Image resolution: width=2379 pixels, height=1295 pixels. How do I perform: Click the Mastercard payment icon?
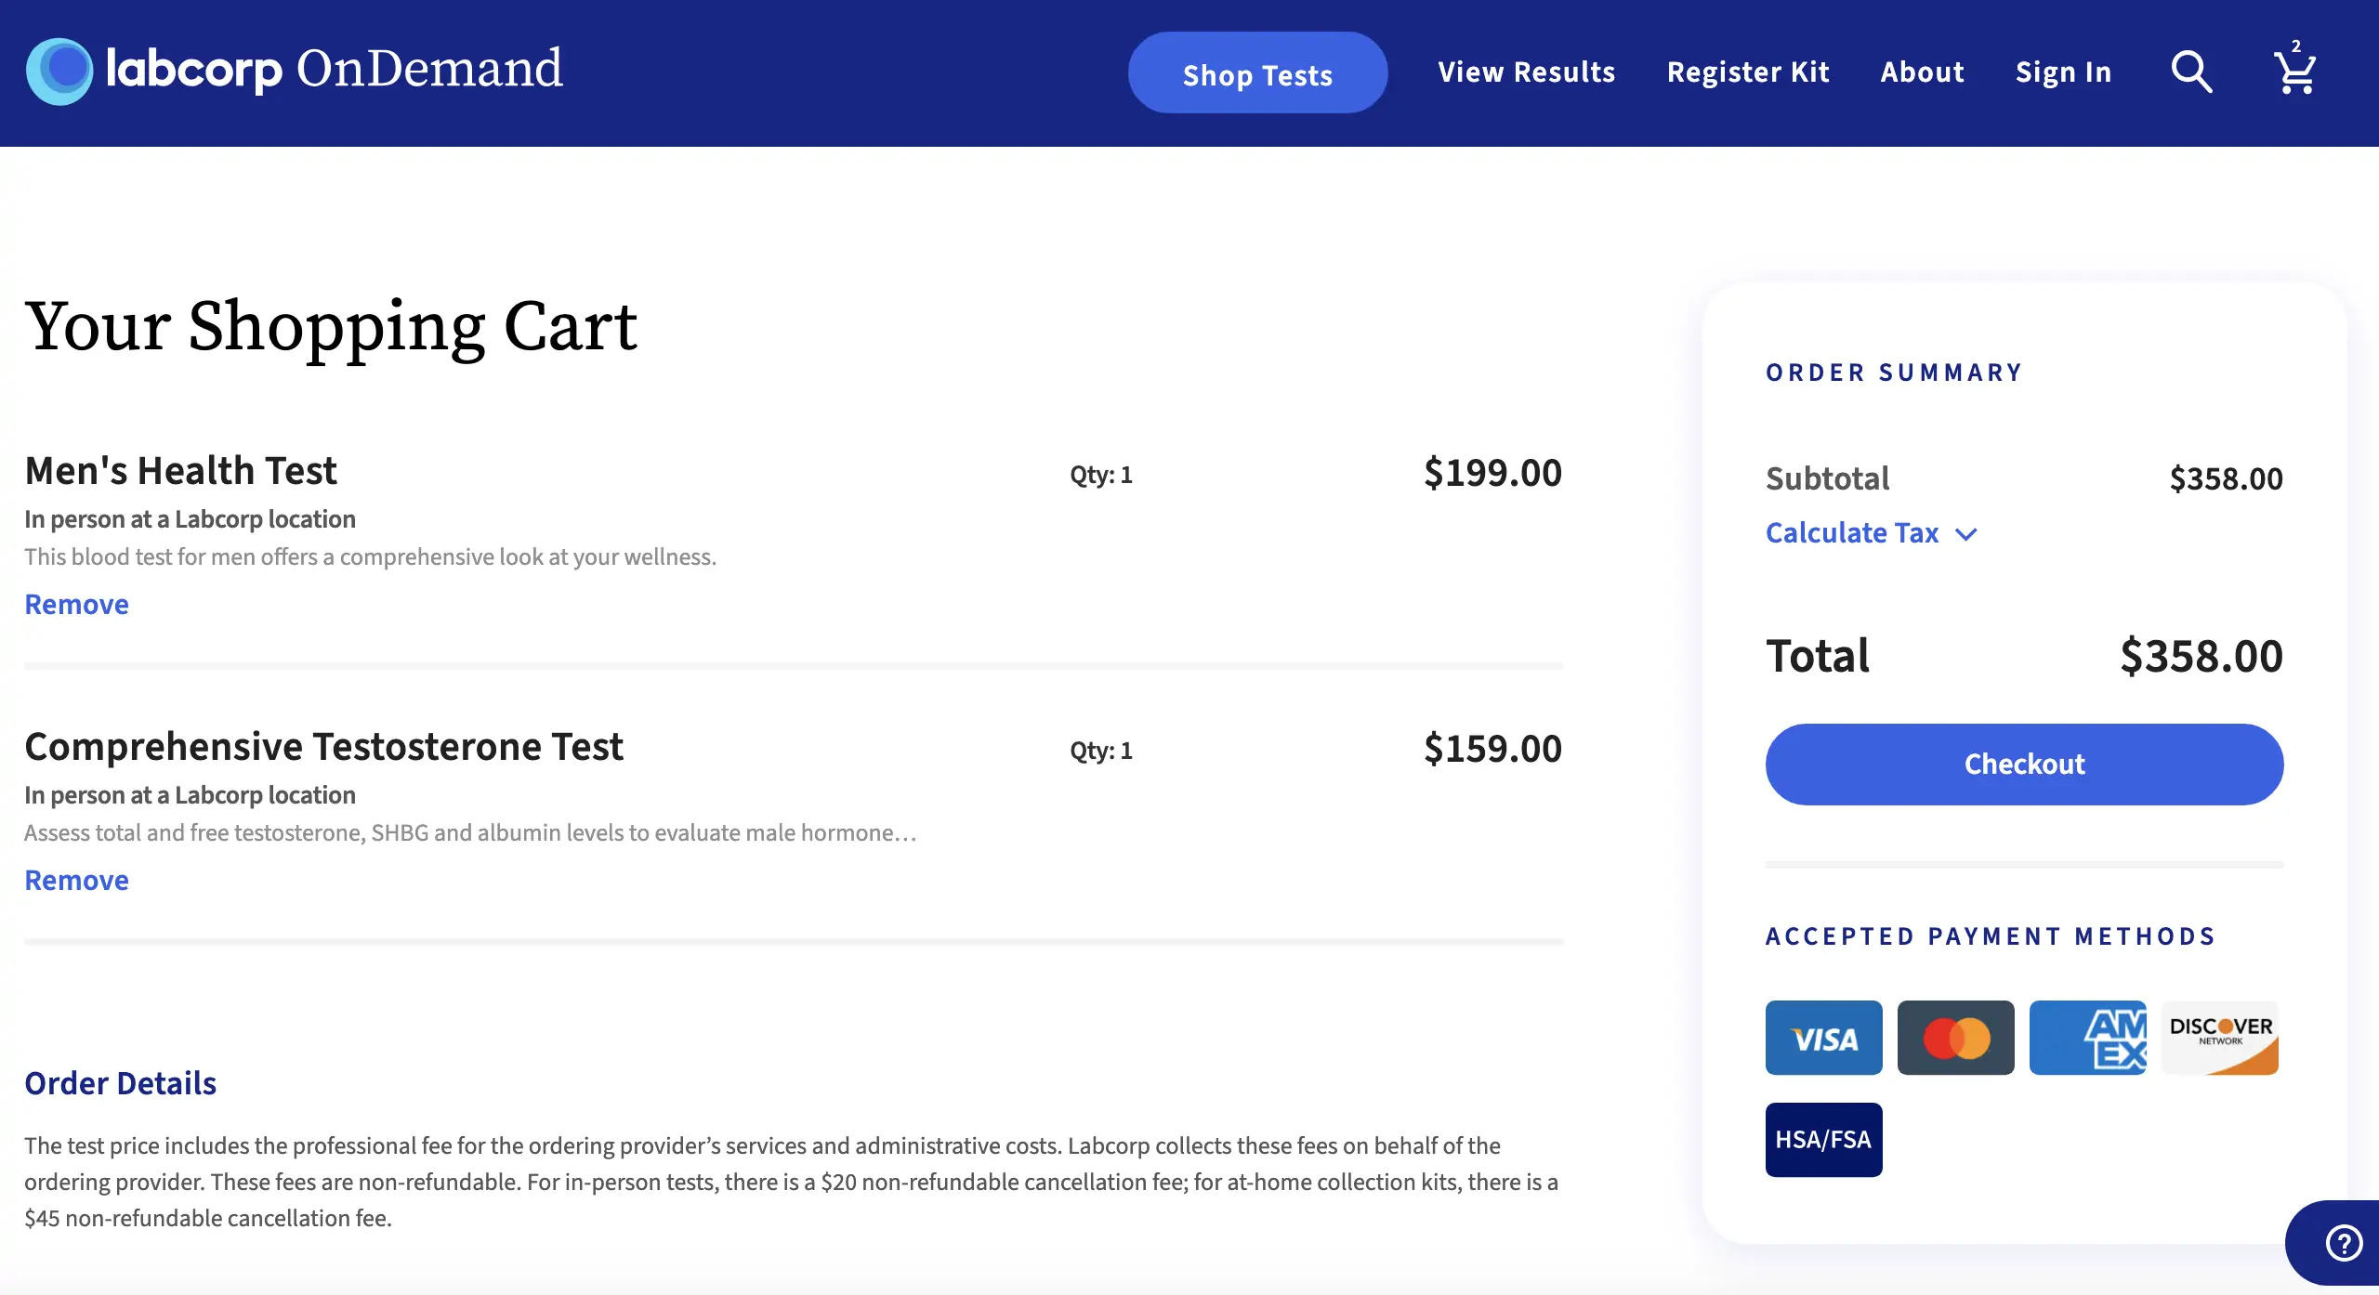[1955, 1038]
